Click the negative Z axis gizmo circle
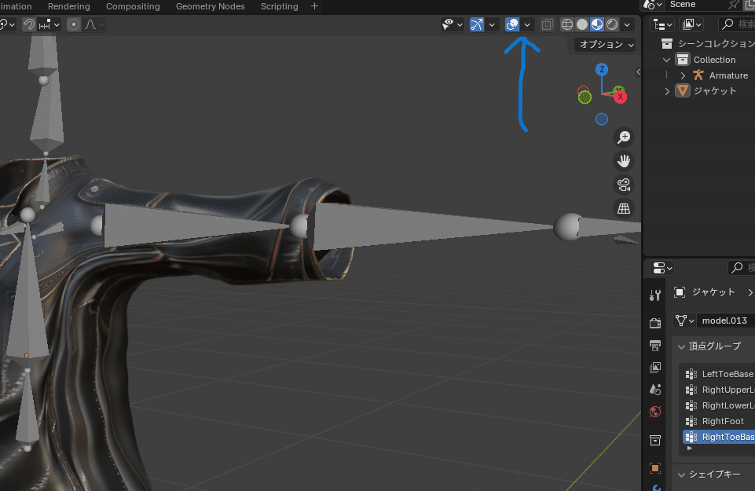This screenshot has height=491, width=755. [x=601, y=119]
